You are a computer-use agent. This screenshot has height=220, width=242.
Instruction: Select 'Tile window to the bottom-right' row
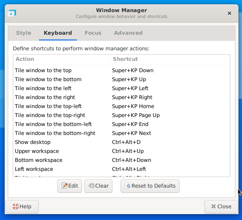(122, 133)
